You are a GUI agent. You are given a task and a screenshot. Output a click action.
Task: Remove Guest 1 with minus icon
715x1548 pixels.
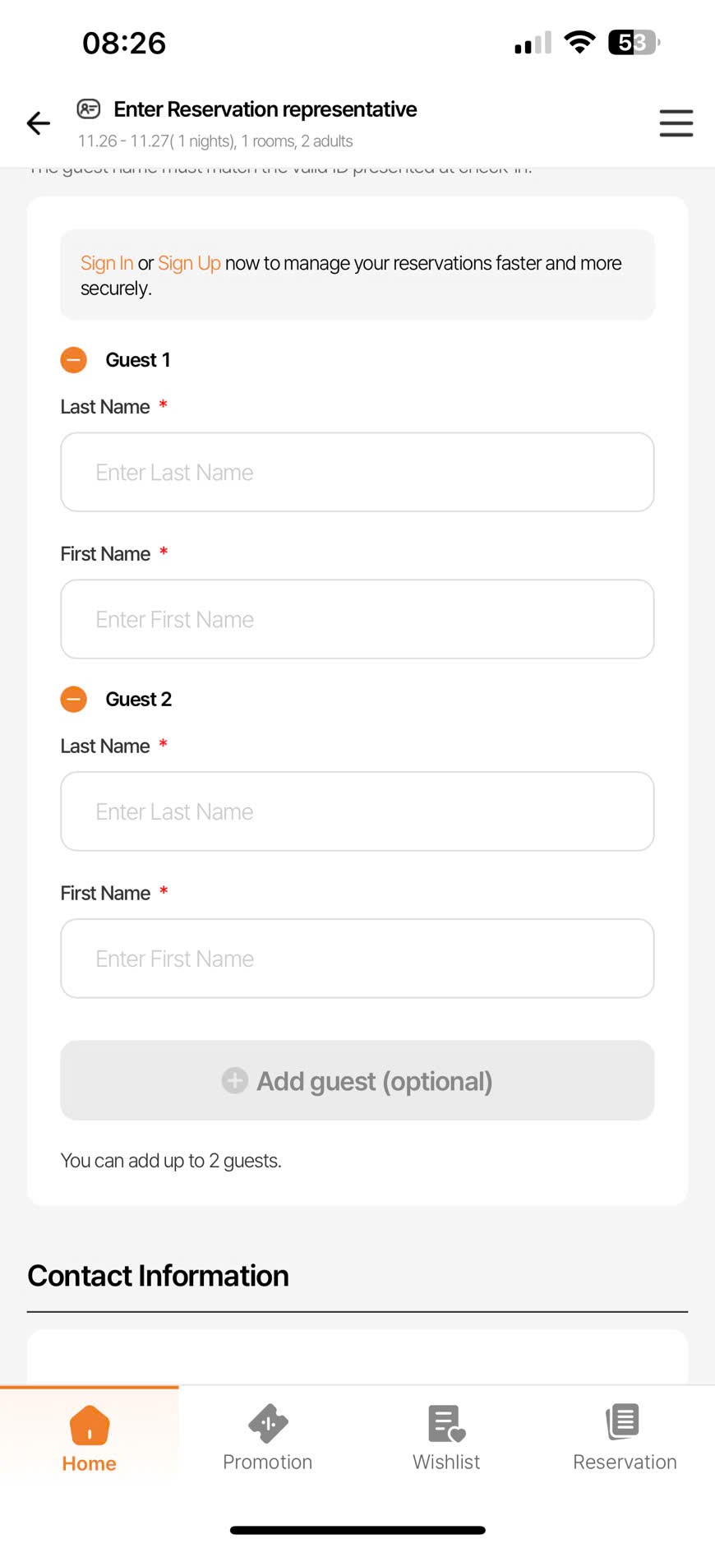pyautogui.click(x=74, y=360)
